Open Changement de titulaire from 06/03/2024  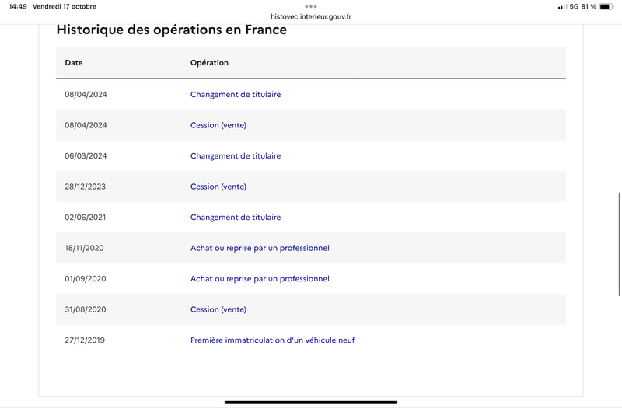coord(236,156)
